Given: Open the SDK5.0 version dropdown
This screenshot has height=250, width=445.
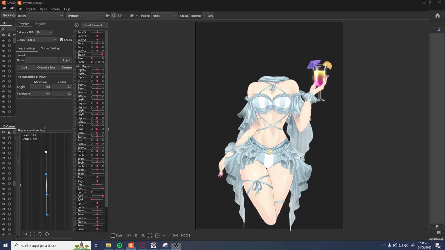Looking at the screenshot, I should click(x=8, y=16).
